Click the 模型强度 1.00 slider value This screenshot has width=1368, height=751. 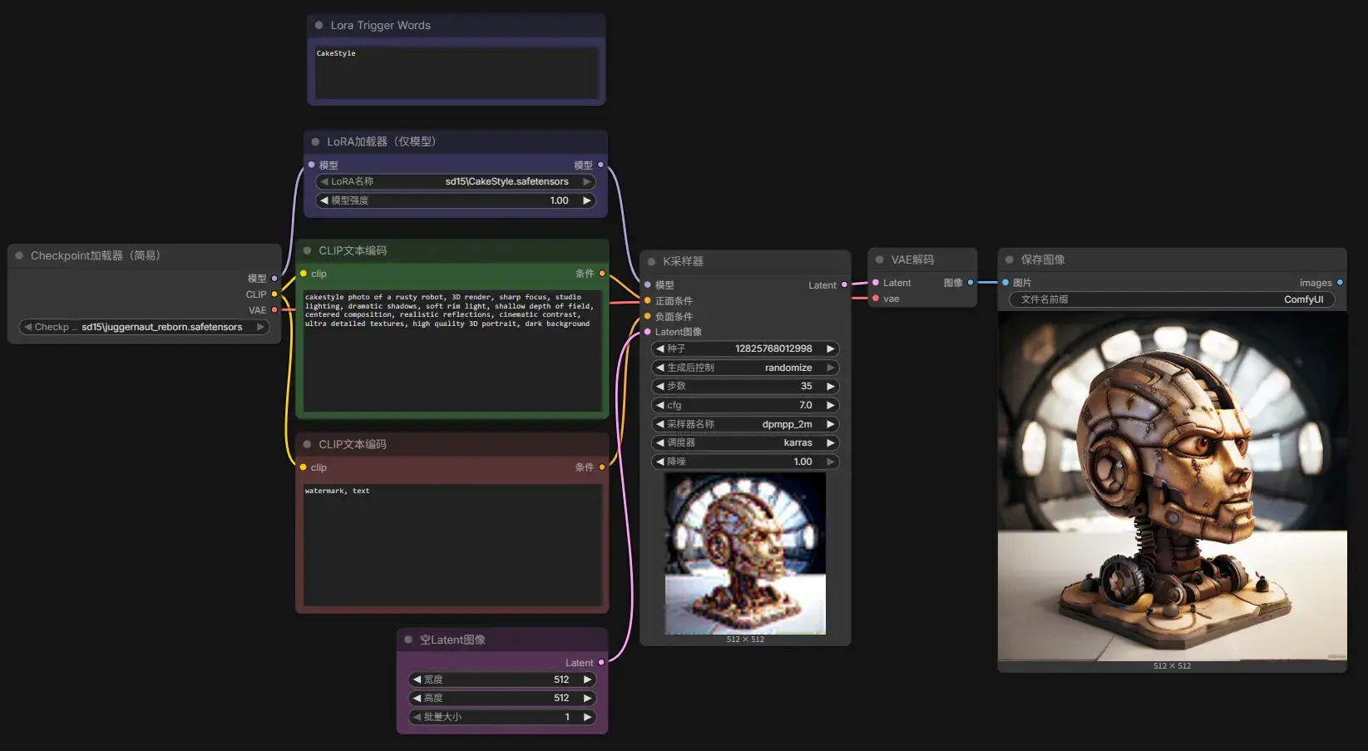point(559,200)
